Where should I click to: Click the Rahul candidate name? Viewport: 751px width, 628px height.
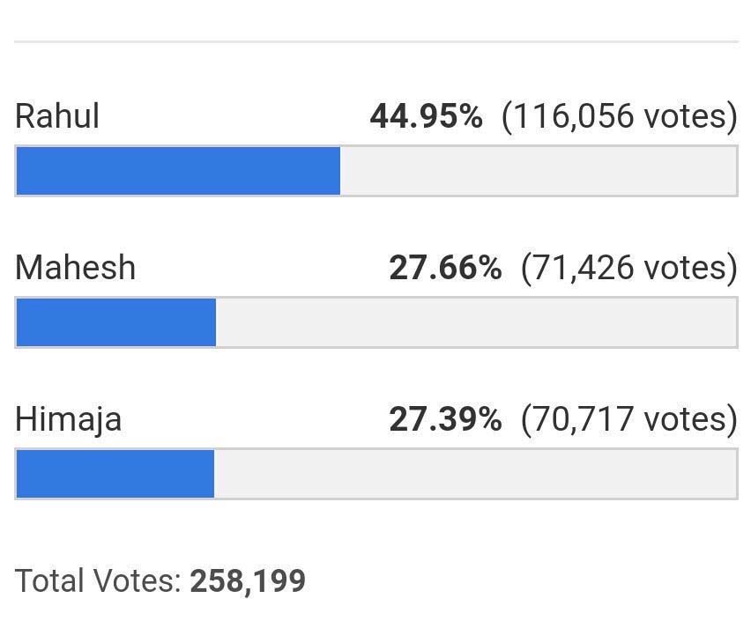[x=57, y=116]
